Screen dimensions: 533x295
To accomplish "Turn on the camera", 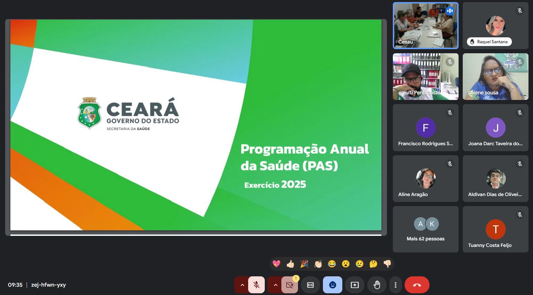I will [x=290, y=285].
